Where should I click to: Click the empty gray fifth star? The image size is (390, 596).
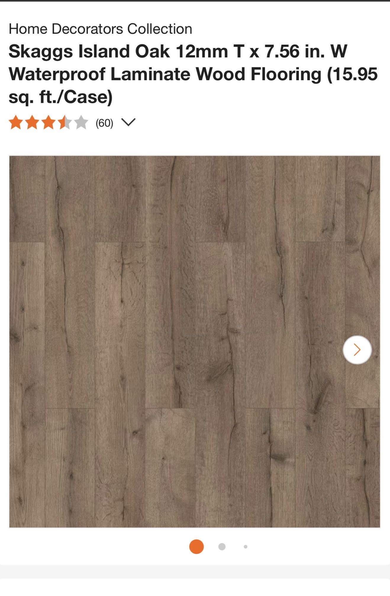pyautogui.click(x=81, y=123)
